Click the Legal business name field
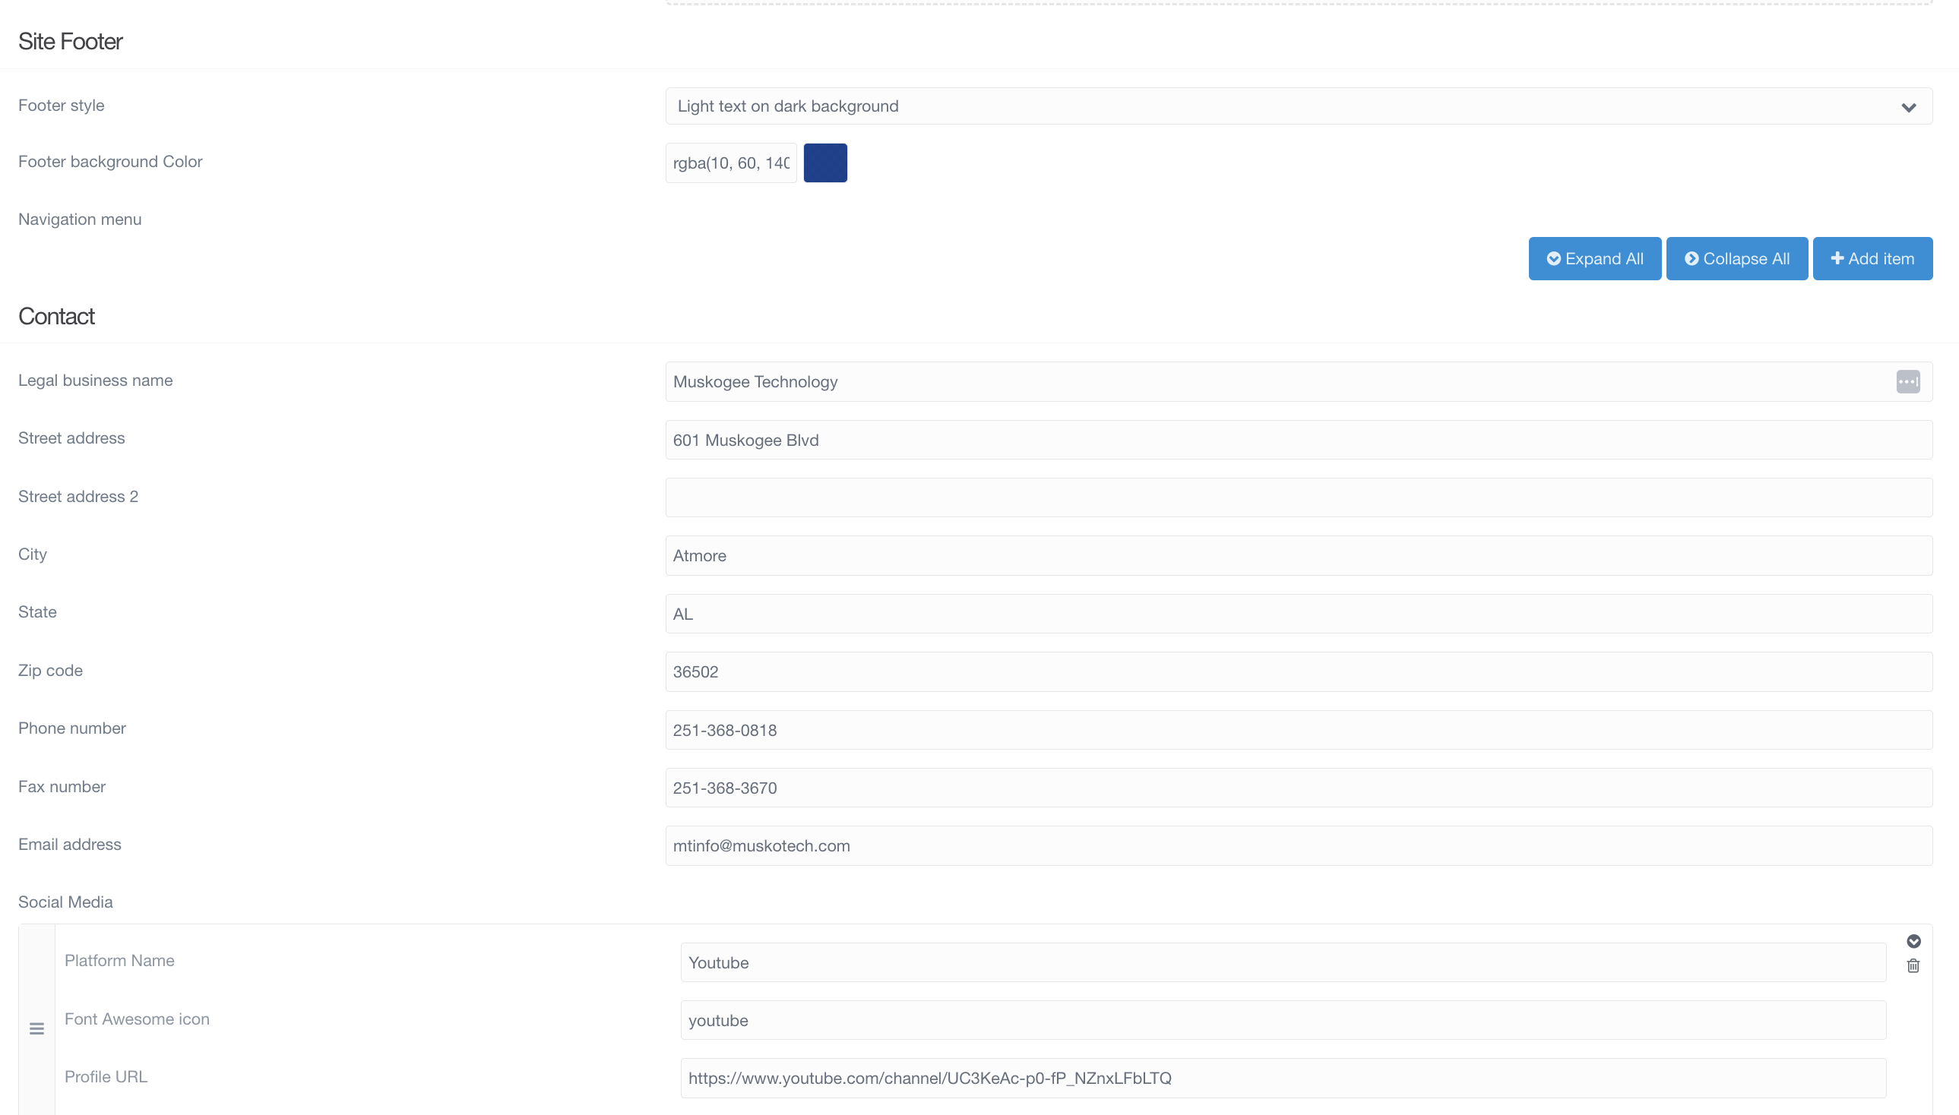Image resolution: width=1959 pixels, height=1115 pixels. click(1299, 382)
